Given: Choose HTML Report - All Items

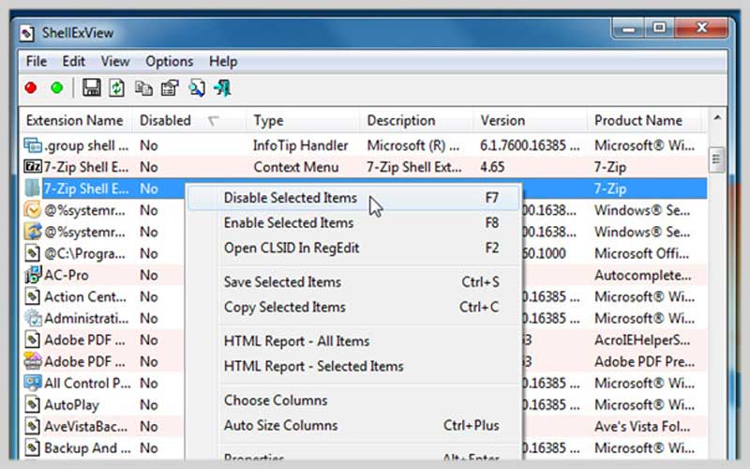Looking at the screenshot, I should pyautogui.click(x=353, y=341).
